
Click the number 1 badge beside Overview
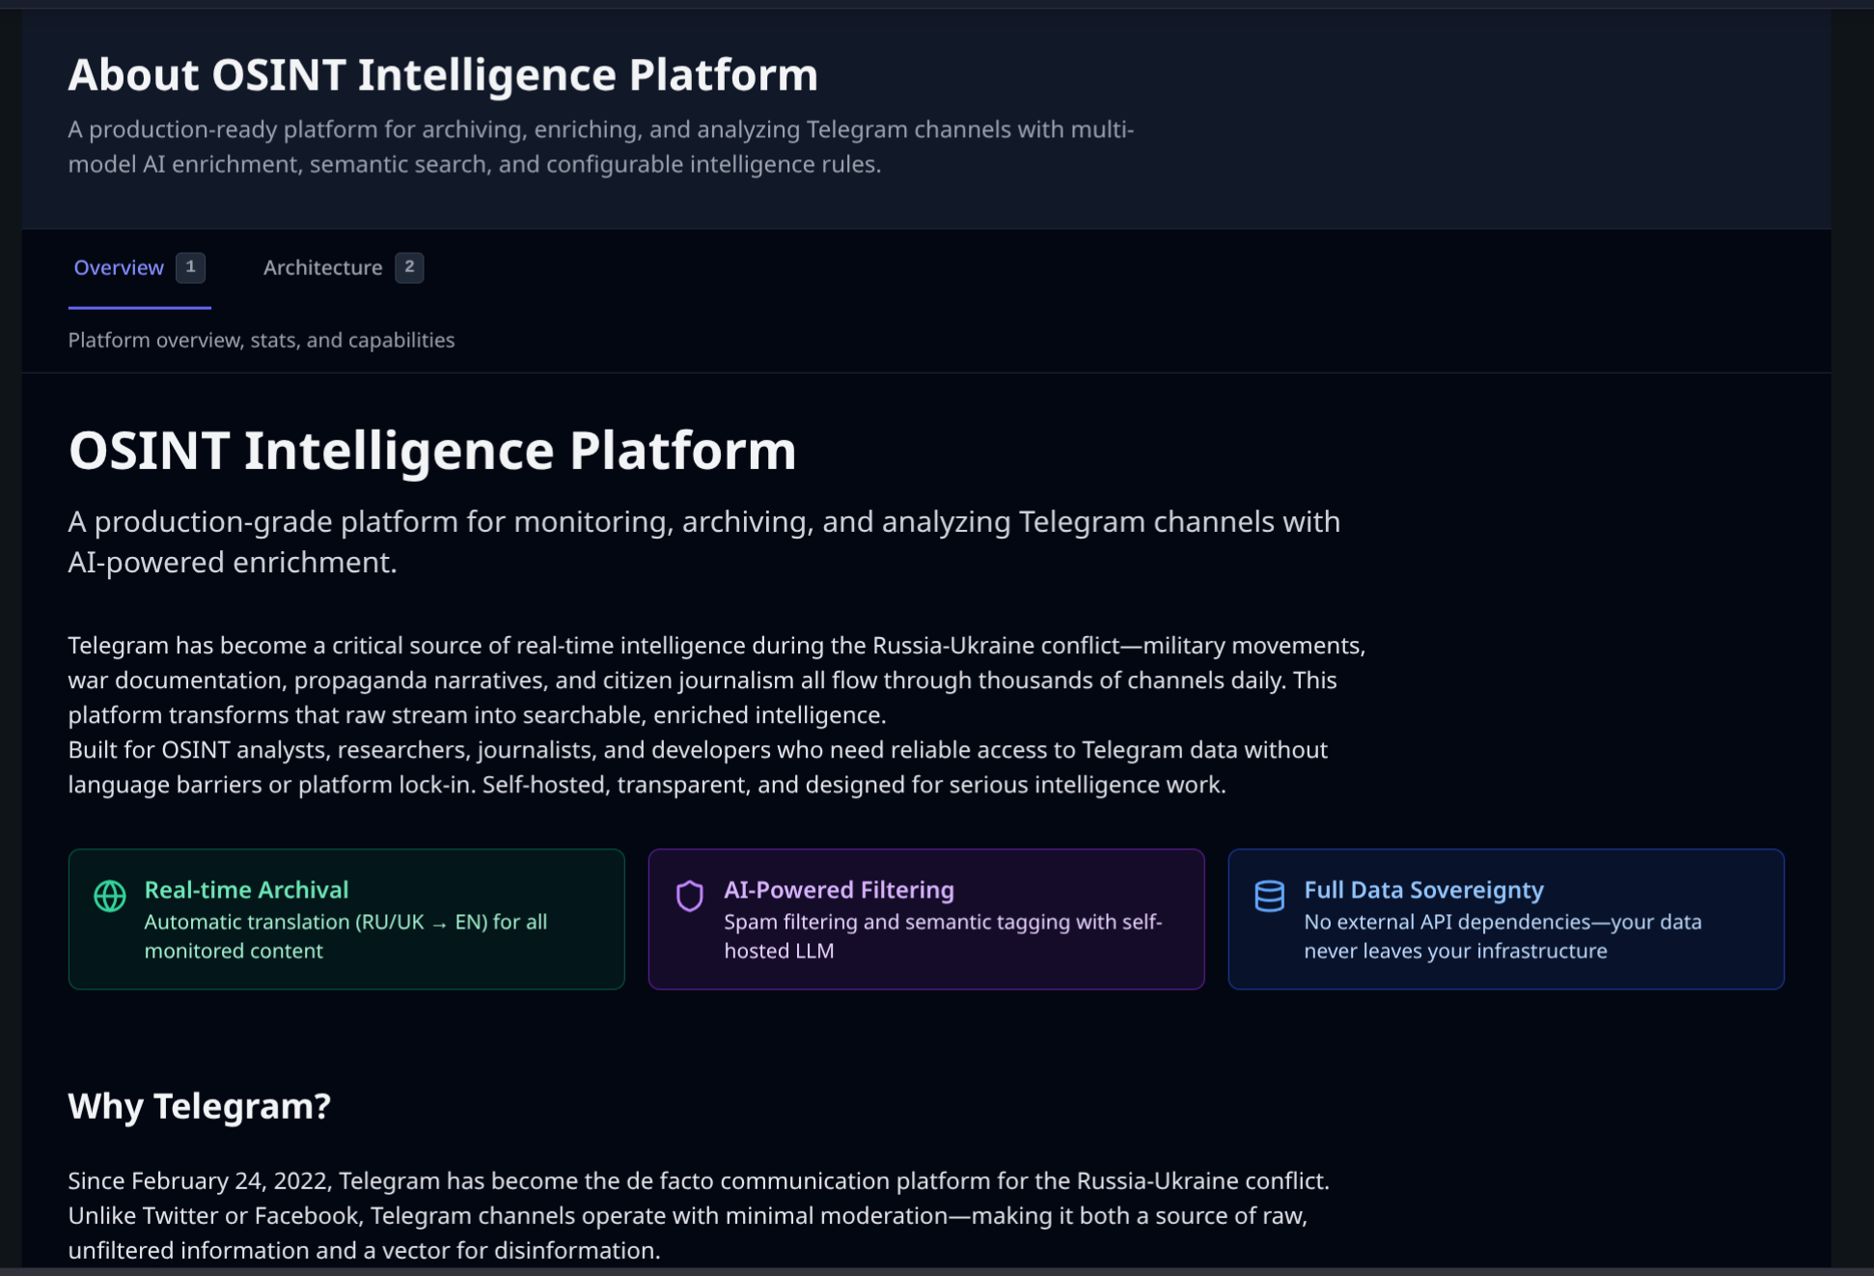pyautogui.click(x=190, y=267)
